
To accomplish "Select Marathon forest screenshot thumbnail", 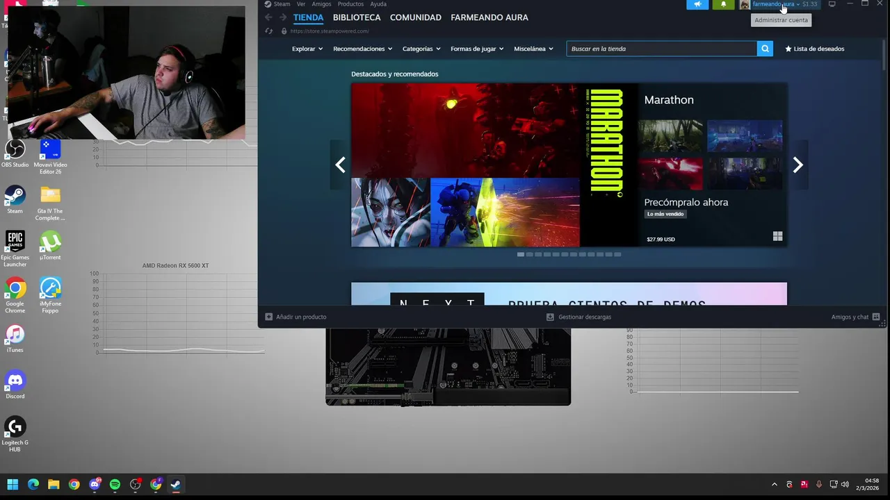I will (x=670, y=135).
